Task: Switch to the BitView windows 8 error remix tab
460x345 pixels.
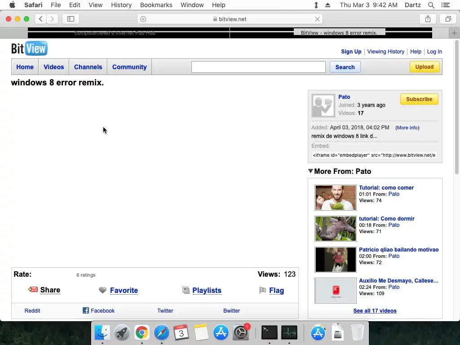Action: (340, 33)
